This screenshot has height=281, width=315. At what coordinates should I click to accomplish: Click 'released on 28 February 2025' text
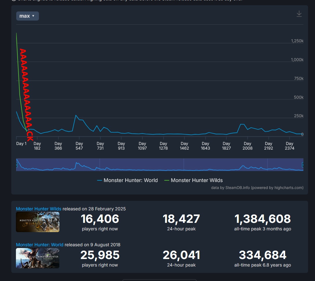click(94, 209)
